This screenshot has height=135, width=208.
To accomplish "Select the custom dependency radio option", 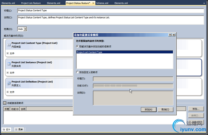I will (x=77, y=72).
